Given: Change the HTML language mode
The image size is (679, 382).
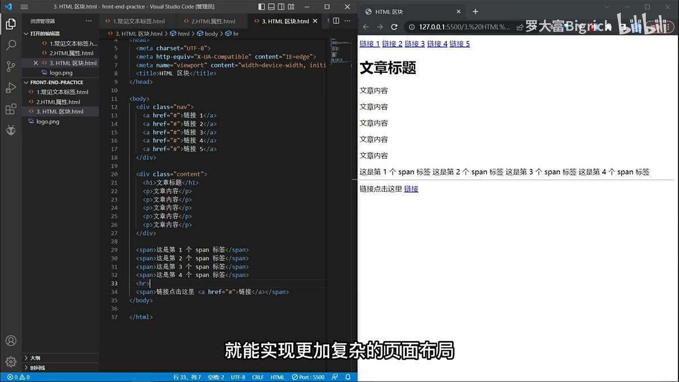Looking at the screenshot, I should point(277,377).
